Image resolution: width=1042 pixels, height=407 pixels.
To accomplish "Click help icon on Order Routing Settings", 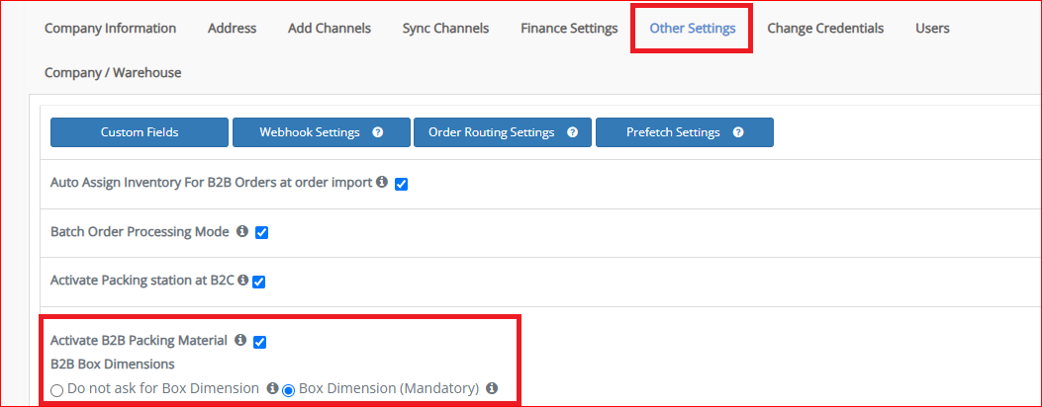I will 572,132.
